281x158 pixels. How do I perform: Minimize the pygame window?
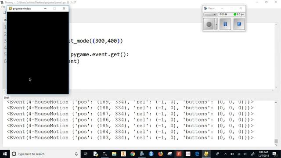click(45, 8)
